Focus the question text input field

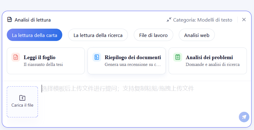[139, 99]
